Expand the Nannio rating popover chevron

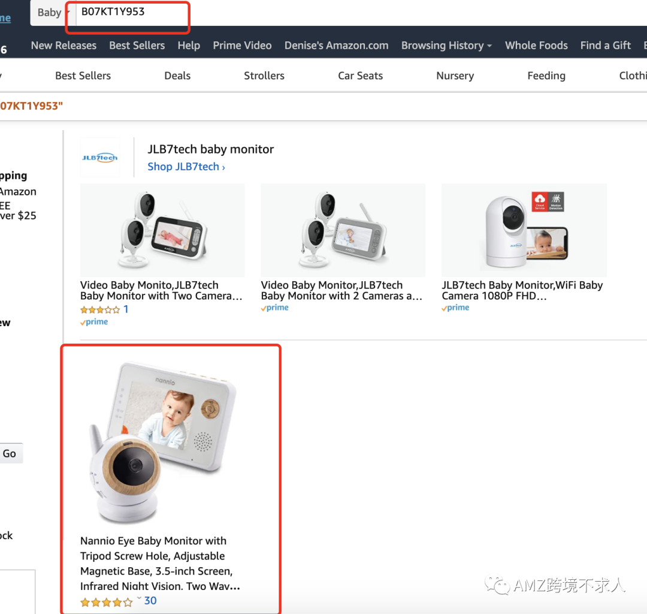139,598
